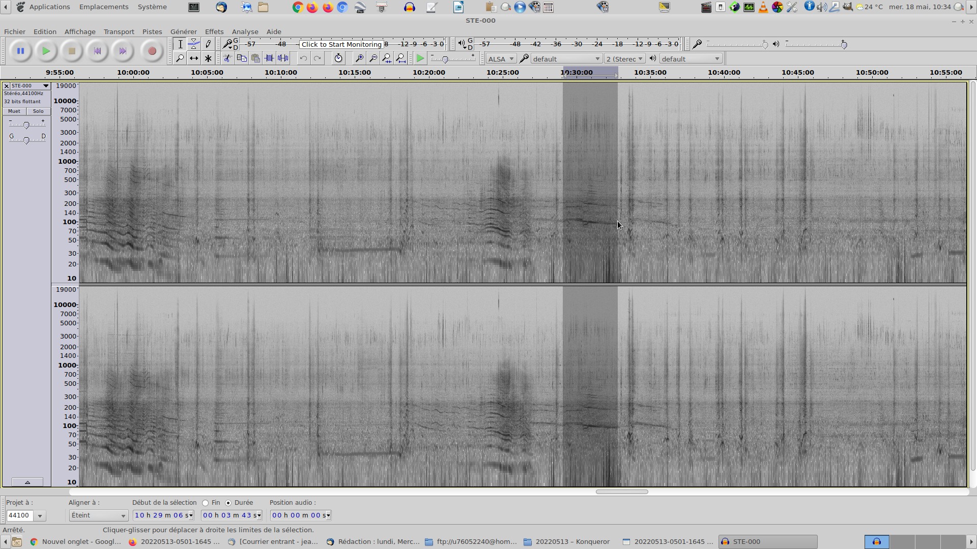977x549 pixels.
Task: Click the Zoom In magnifier icon
Action: tap(359, 58)
